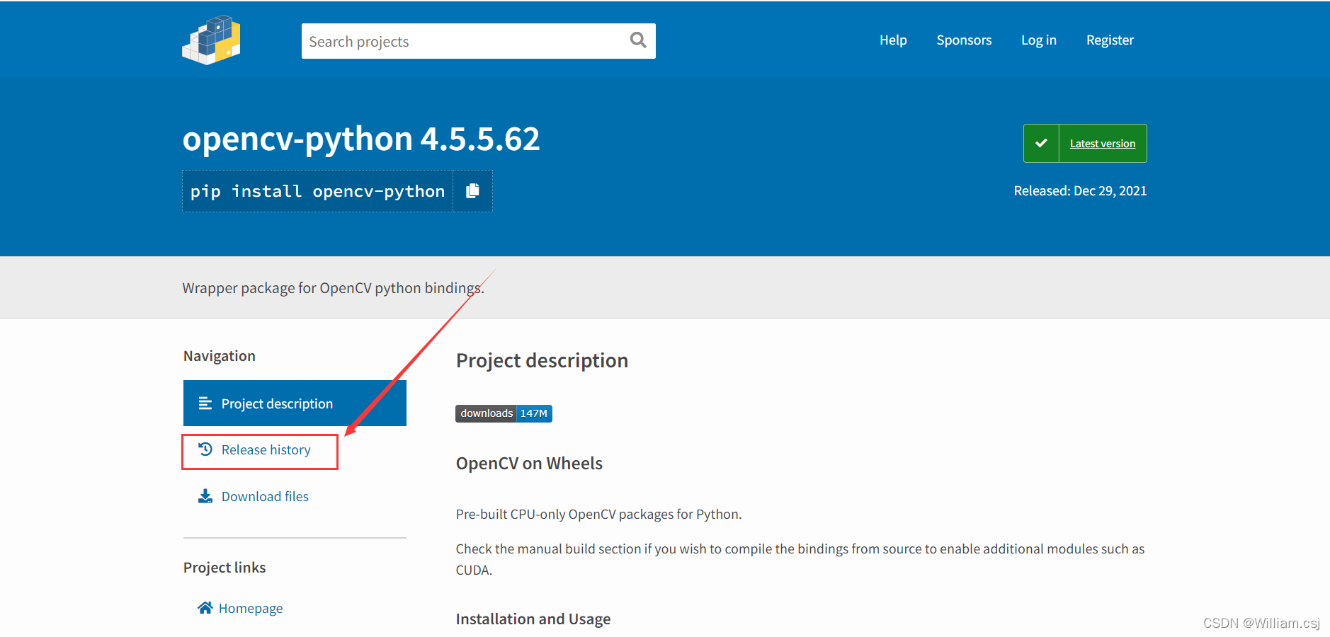Viewport: 1330px width, 637px height.
Task: Click the search magnifier icon
Action: (637, 40)
